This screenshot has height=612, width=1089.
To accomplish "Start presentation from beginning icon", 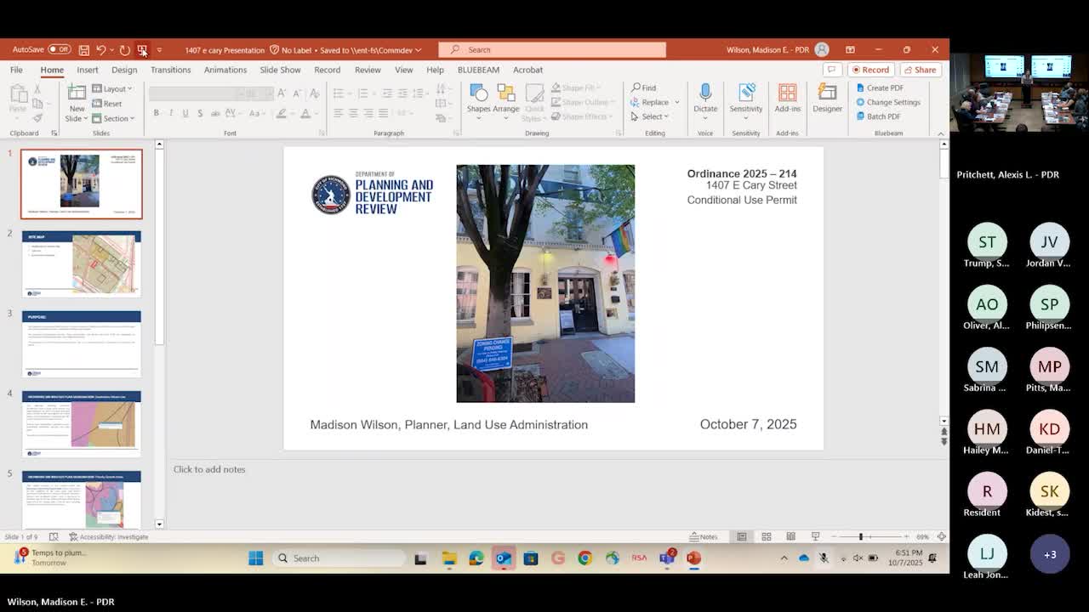I will pos(142,50).
